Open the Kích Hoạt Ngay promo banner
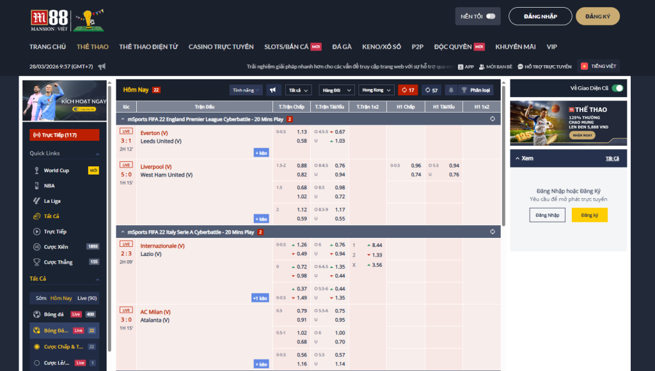This screenshot has height=371, width=655. [65, 100]
